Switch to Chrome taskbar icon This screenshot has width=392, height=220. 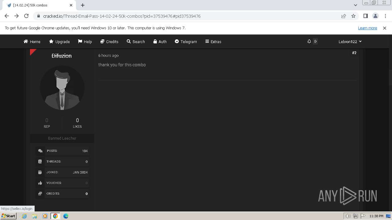[55, 216]
